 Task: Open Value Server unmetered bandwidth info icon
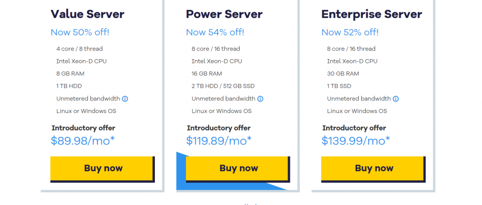(x=125, y=99)
